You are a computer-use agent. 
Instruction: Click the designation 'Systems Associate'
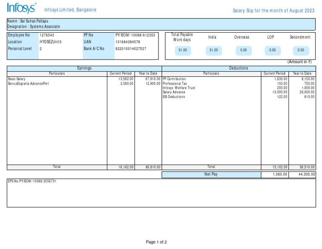tap(45, 26)
